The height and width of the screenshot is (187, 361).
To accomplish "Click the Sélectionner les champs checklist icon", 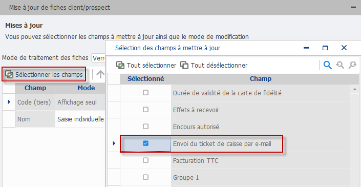I will 9,75.
